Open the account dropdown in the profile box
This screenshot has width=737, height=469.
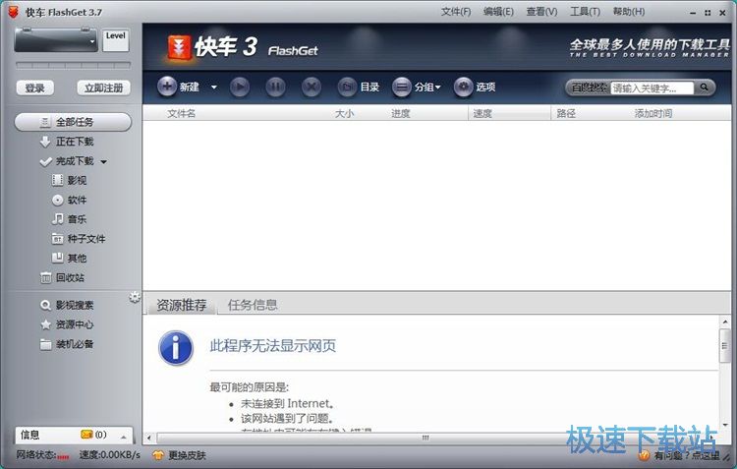[x=92, y=41]
